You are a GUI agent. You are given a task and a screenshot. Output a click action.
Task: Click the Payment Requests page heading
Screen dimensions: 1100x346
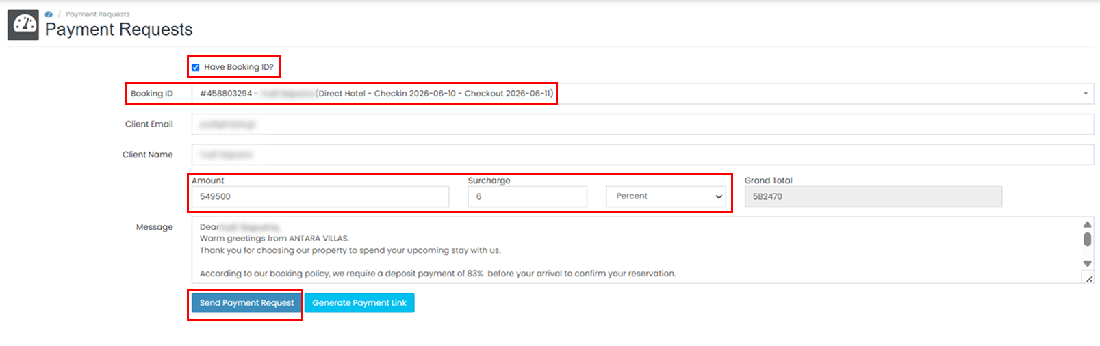pyautogui.click(x=119, y=29)
